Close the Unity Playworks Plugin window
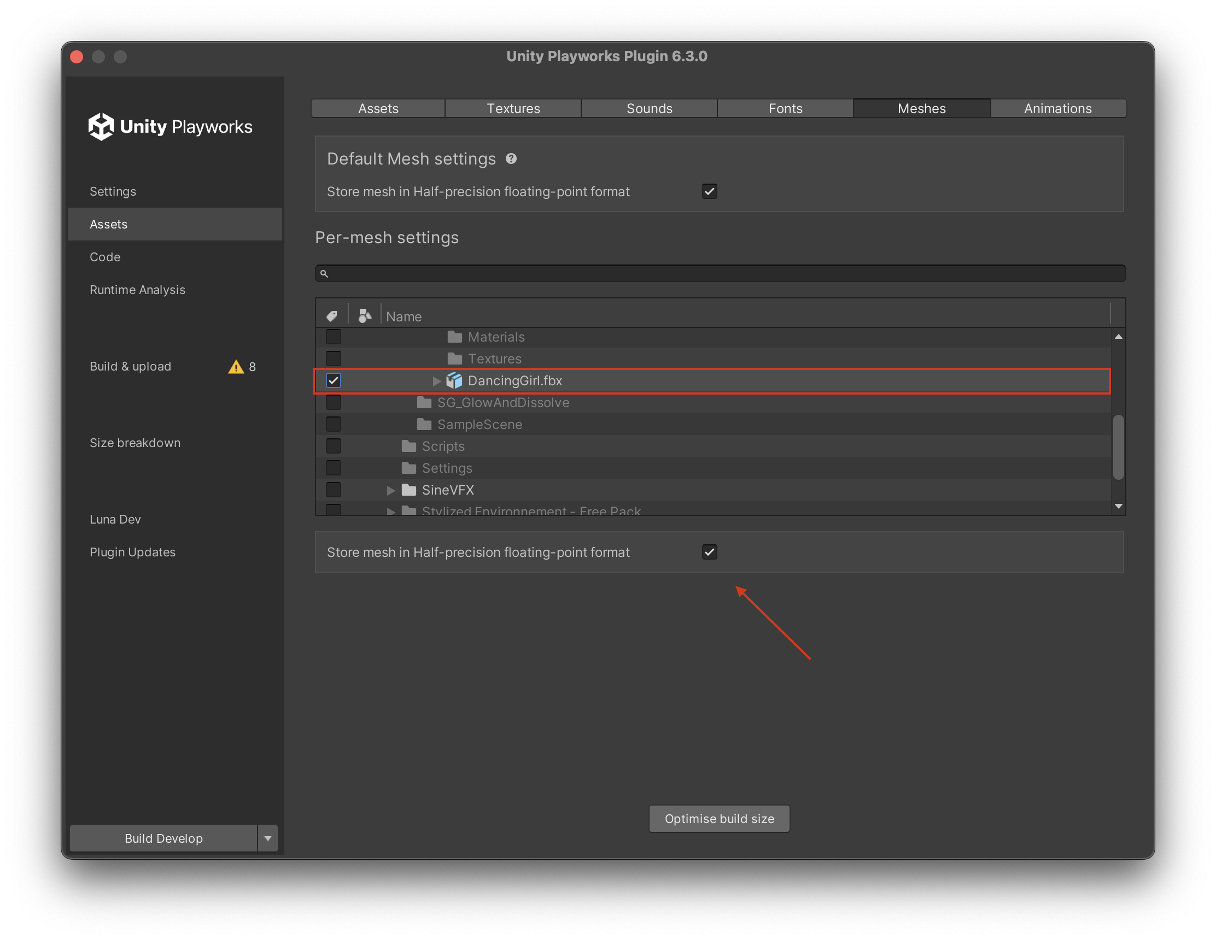 [77, 57]
